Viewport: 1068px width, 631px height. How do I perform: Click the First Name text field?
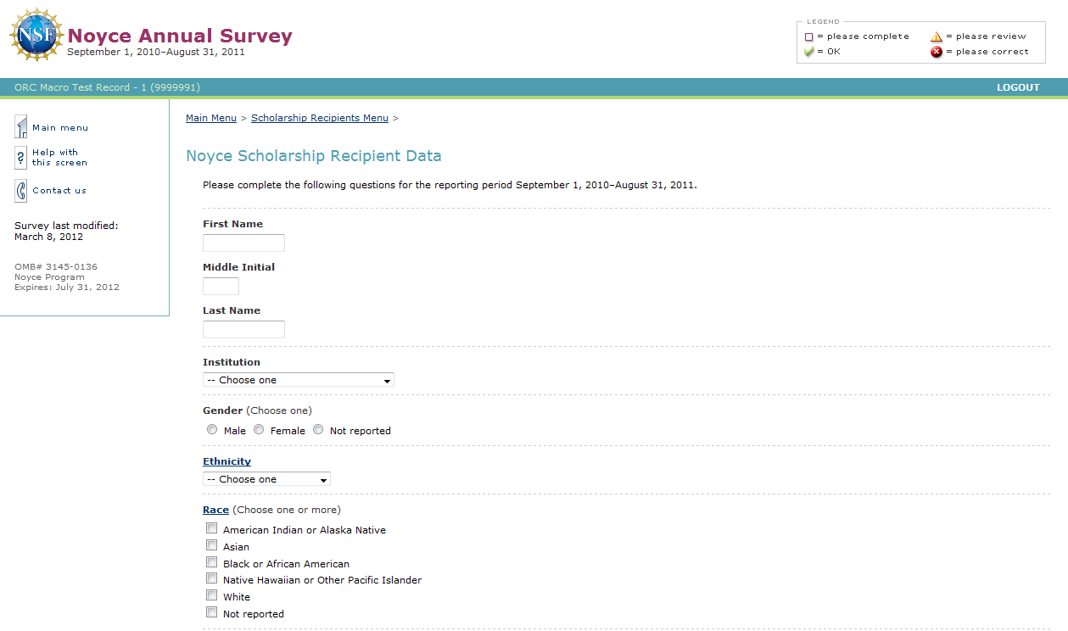pos(243,243)
